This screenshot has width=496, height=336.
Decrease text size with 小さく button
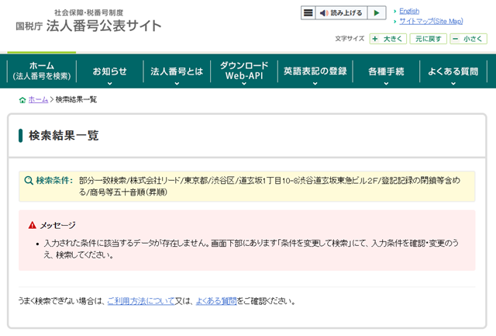click(468, 38)
